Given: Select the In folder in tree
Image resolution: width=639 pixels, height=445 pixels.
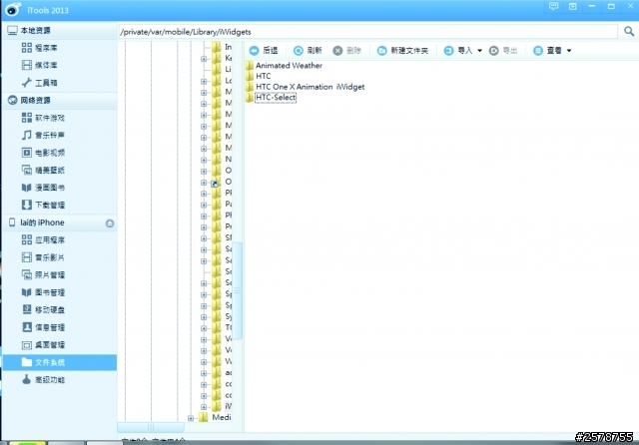Looking at the screenshot, I should pos(222,47).
